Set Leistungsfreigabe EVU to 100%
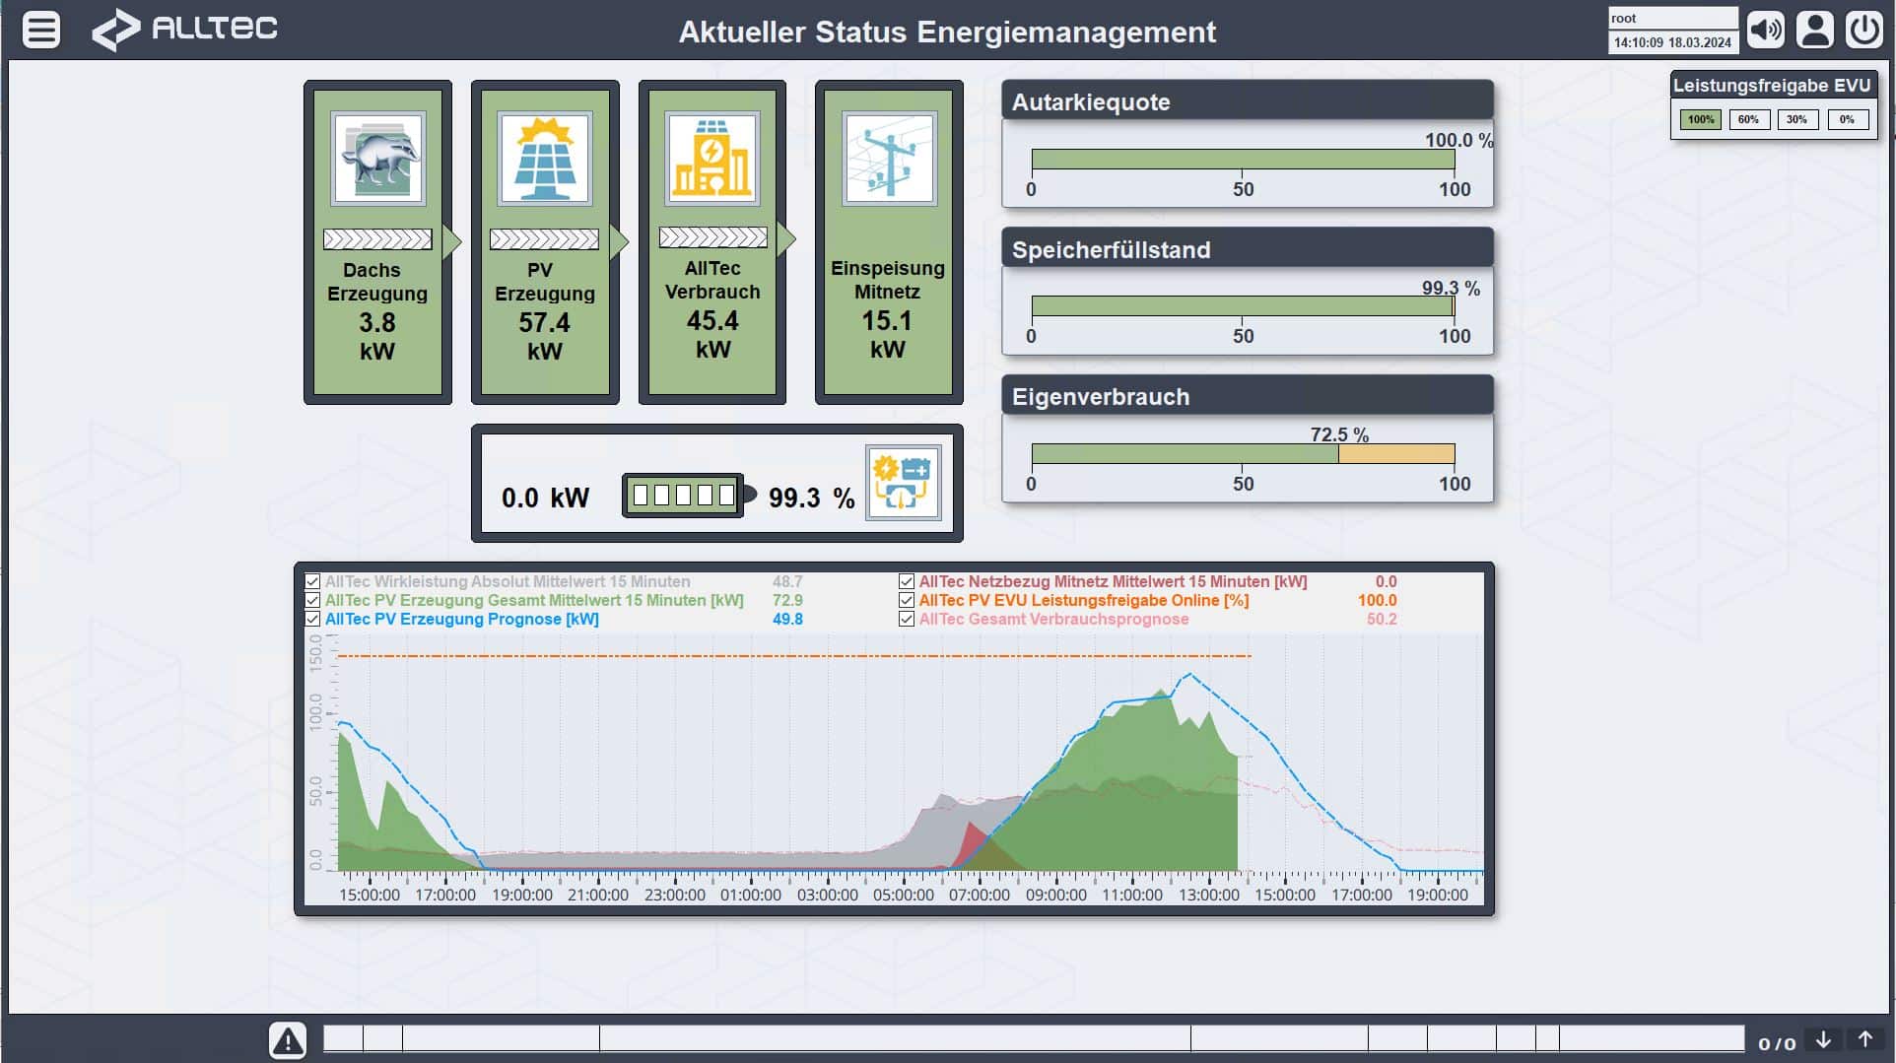The image size is (1896, 1063). point(1701,120)
